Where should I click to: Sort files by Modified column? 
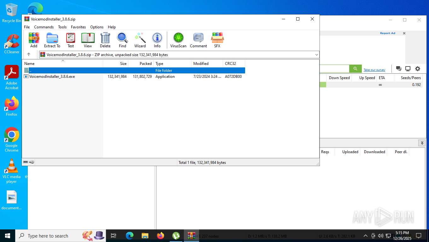coord(207,64)
